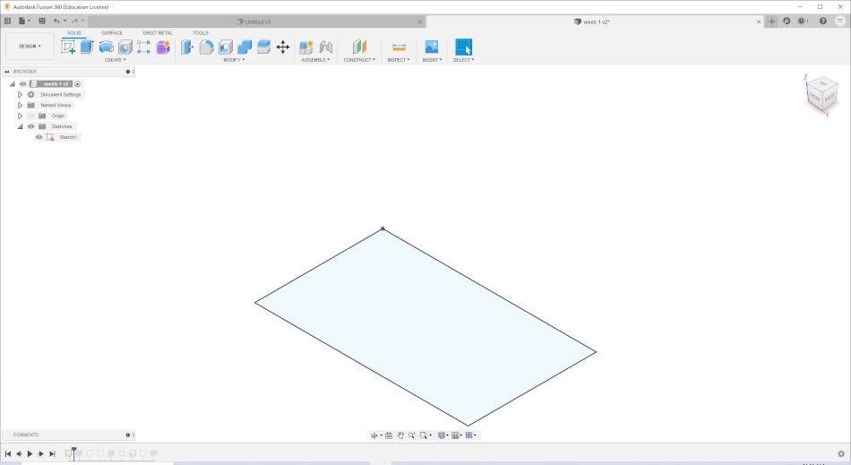Select the Joint tool

(x=326, y=47)
